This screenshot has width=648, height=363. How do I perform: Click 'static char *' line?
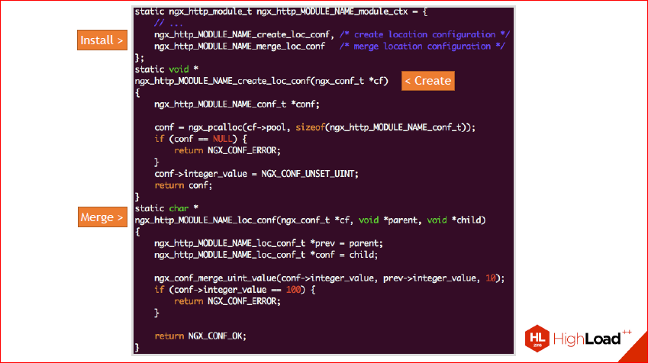coord(166,208)
